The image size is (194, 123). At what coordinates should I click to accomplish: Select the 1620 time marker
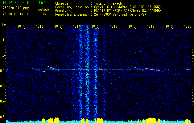tap(187, 27)
